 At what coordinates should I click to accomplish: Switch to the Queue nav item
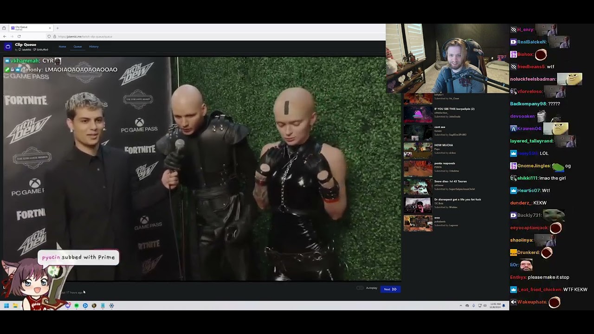point(77,46)
